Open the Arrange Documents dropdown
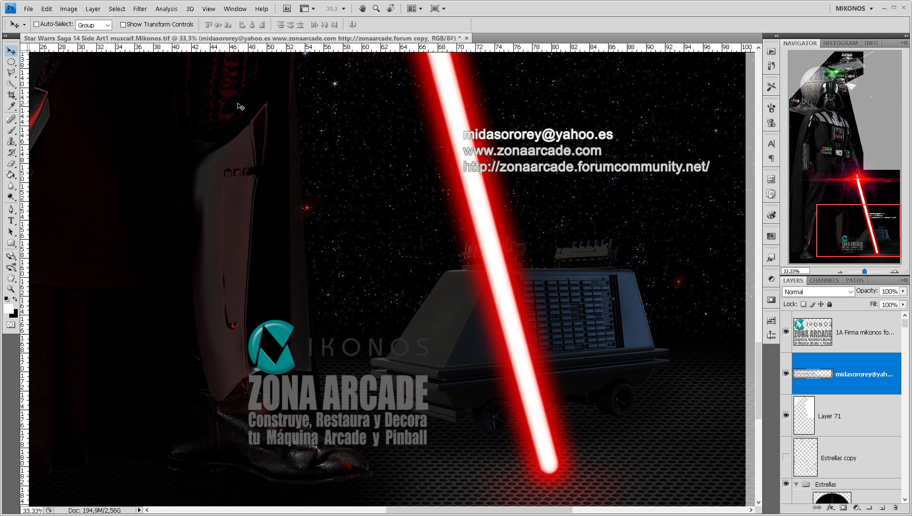The height and width of the screenshot is (516, 912). coord(415,9)
